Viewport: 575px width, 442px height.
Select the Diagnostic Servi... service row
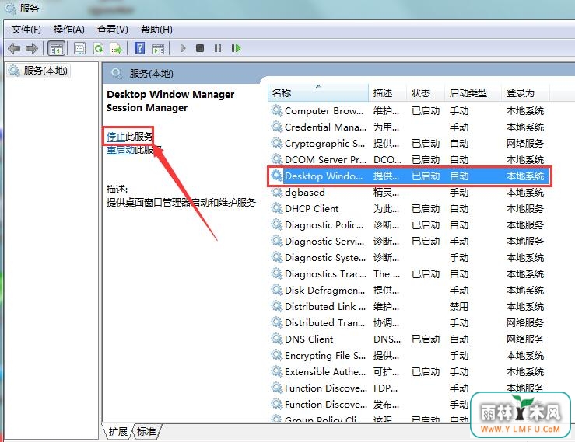point(409,242)
